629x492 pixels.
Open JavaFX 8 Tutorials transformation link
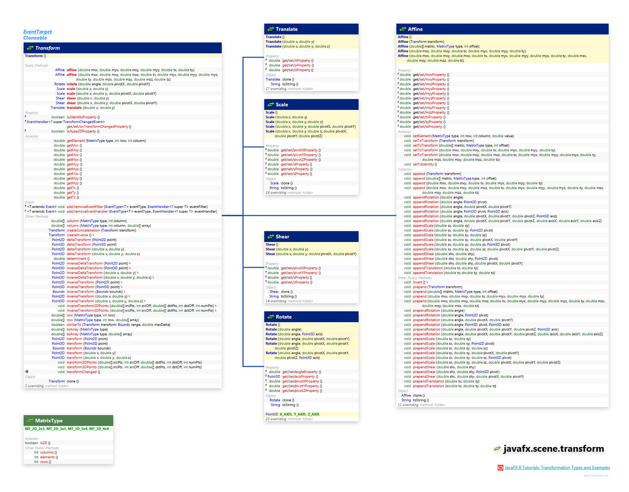point(557,468)
